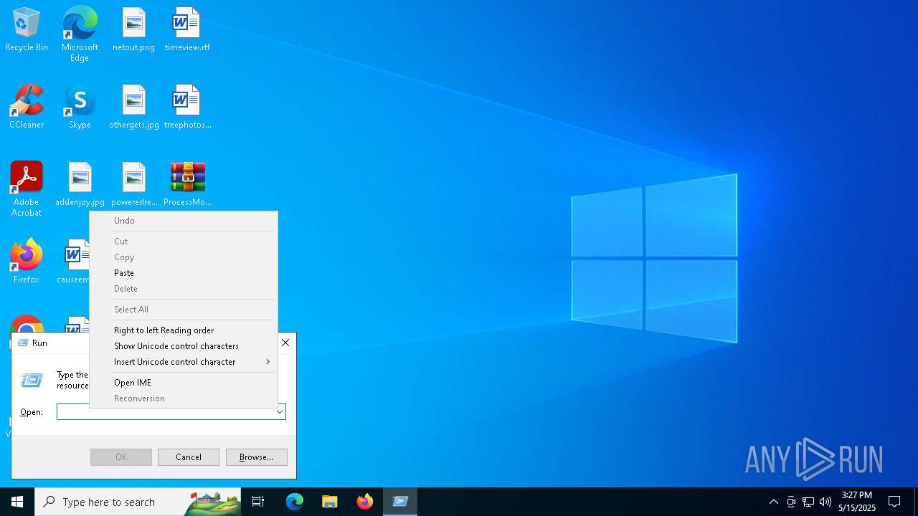Viewport: 918px width, 516px height.
Task: Click the Meet Now tray icon
Action: coord(791,502)
